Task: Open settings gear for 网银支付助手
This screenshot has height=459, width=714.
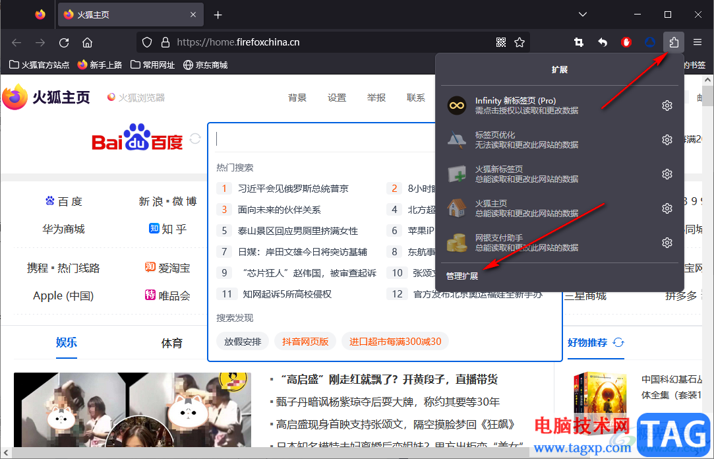Action: pyautogui.click(x=667, y=243)
